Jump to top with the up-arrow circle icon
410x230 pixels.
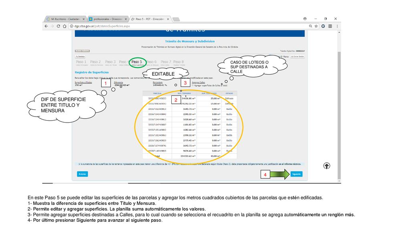point(327,166)
